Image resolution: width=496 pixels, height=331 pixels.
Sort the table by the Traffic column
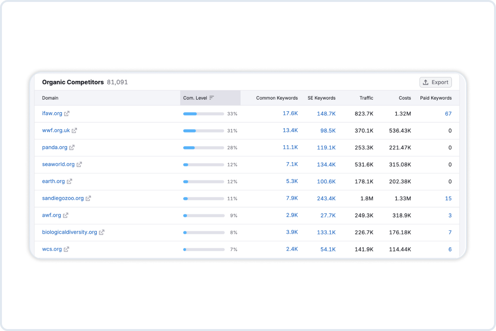coord(366,97)
